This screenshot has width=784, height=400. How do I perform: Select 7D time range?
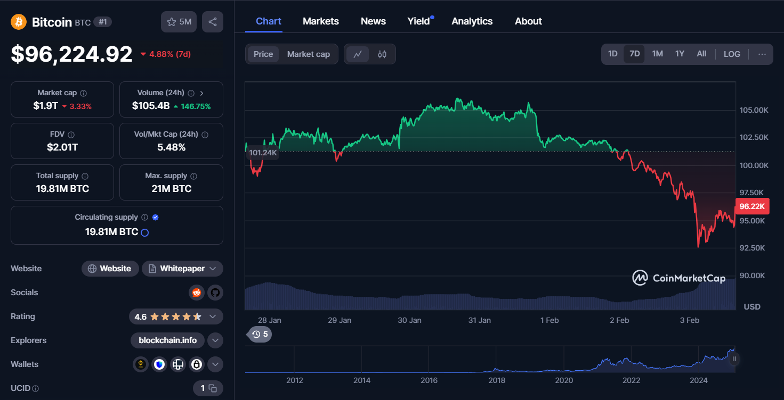pyautogui.click(x=634, y=54)
